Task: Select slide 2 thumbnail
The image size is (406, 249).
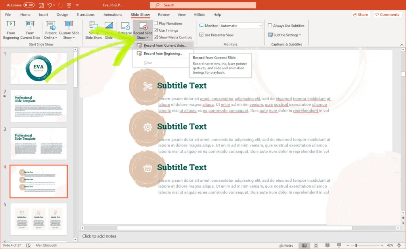Action: [38, 106]
